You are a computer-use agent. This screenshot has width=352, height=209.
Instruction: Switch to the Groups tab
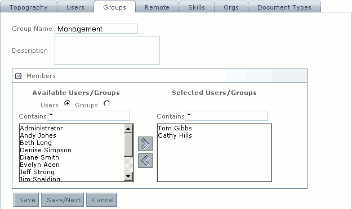coord(114,7)
